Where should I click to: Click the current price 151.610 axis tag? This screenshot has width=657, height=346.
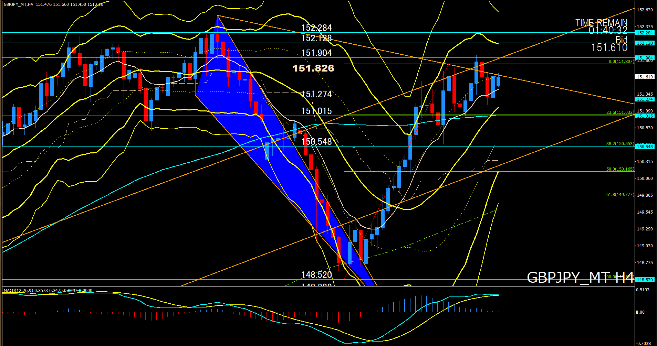point(645,77)
